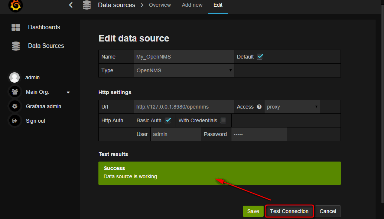384x219 pixels.
Task: Switch to the Add new tab
Action: [192, 5]
